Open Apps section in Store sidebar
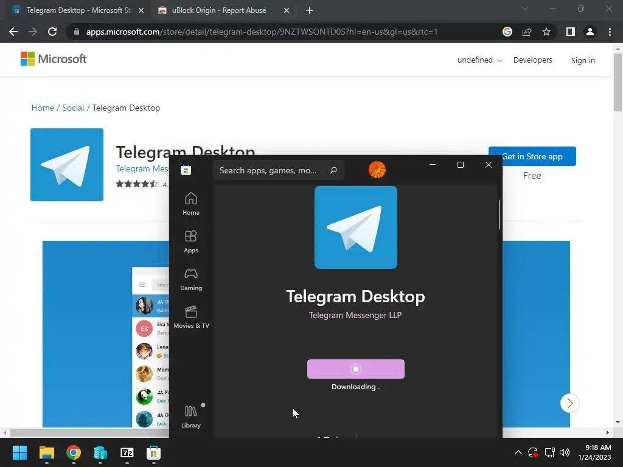This screenshot has width=623, height=467. (190, 241)
